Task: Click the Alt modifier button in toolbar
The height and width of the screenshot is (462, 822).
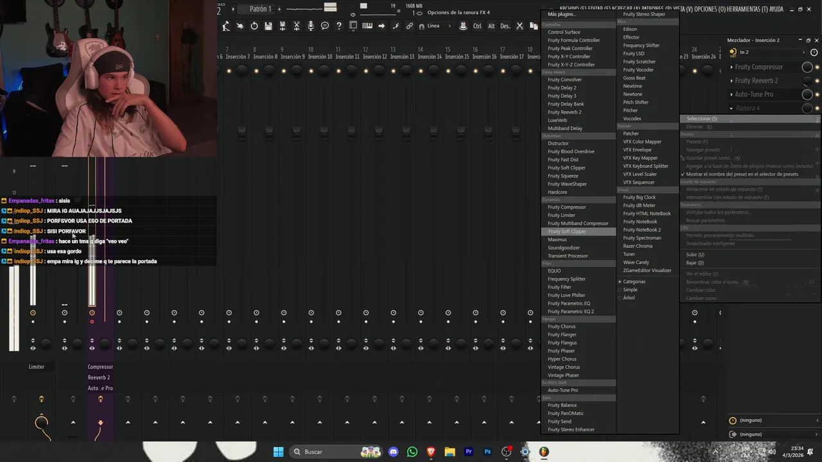Action: 491,26
